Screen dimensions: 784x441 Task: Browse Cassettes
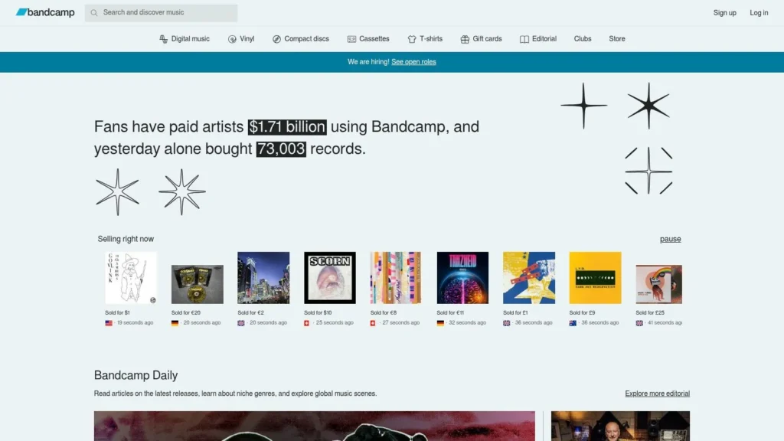374,39
